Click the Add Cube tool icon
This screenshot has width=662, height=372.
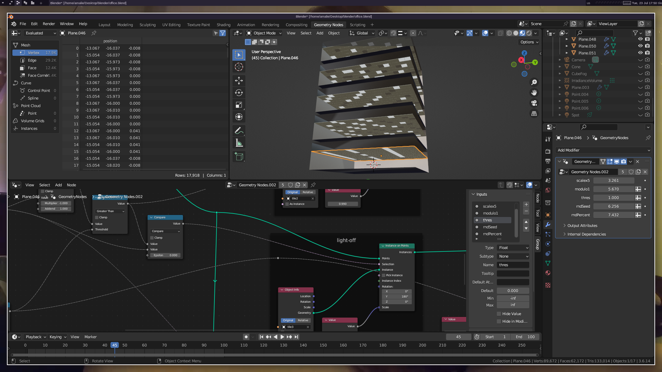tap(239, 157)
